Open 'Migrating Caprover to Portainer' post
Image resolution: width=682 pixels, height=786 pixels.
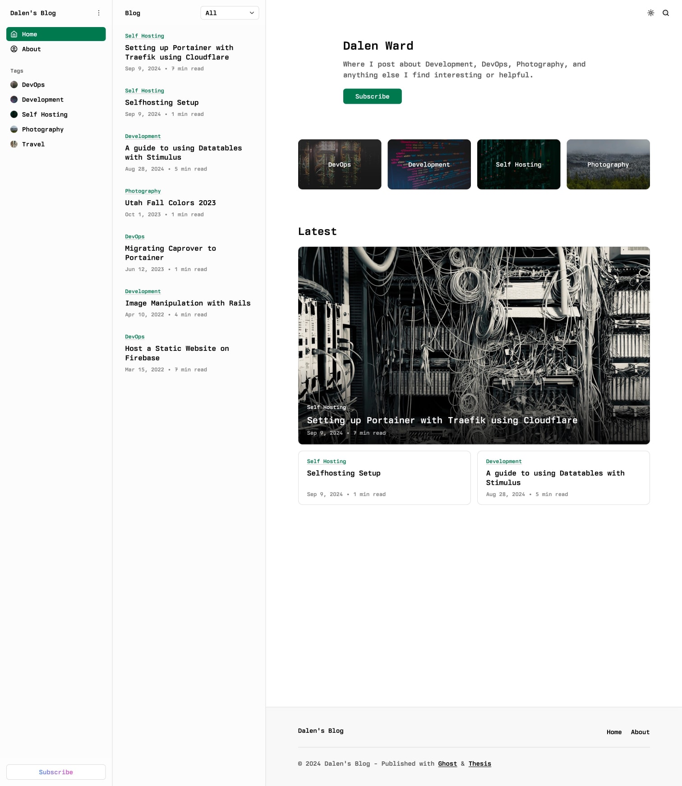coord(170,253)
